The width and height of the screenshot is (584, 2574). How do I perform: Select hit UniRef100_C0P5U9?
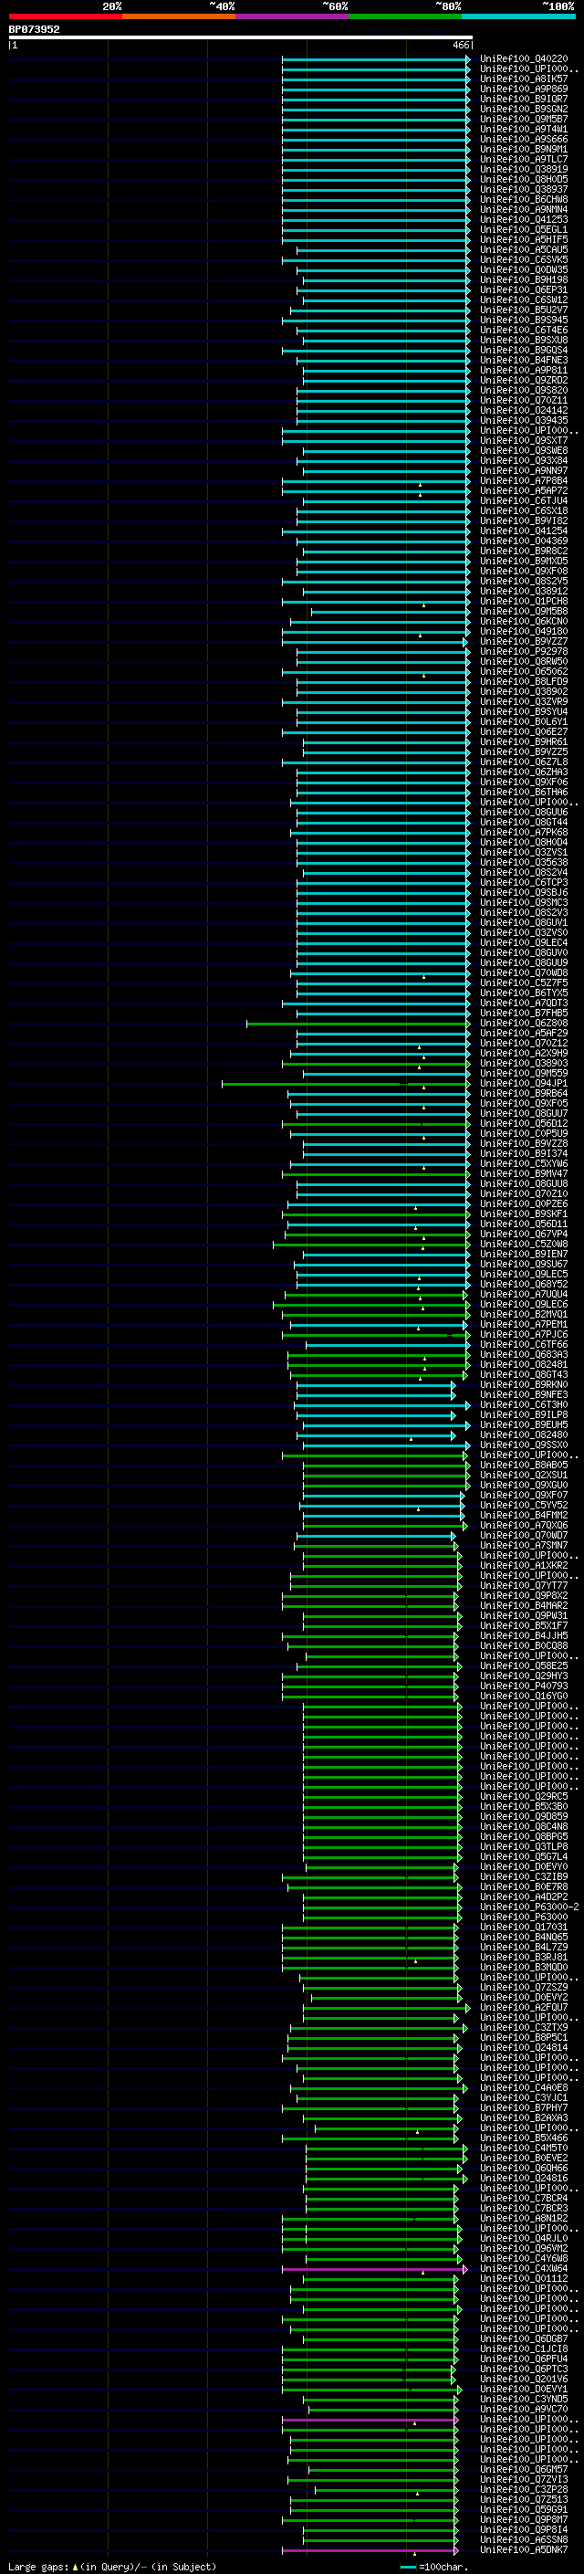pos(524,1133)
